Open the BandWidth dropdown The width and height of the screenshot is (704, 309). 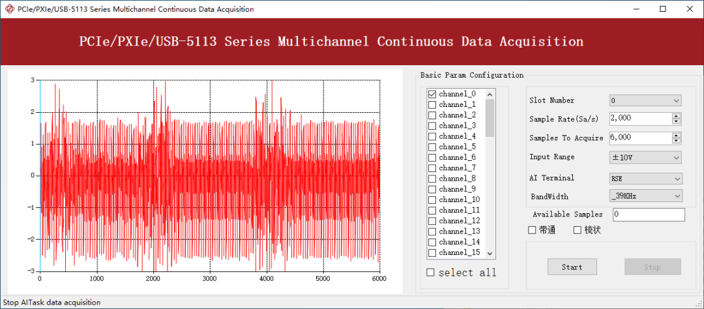pos(645,196)
